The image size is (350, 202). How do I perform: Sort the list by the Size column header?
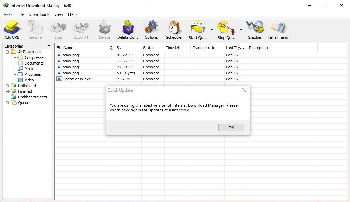click(x=128, y=48)
